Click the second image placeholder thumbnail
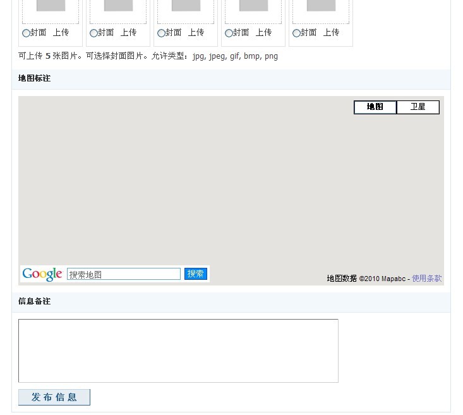Screen dimensions: 463x415 point(118,6)
